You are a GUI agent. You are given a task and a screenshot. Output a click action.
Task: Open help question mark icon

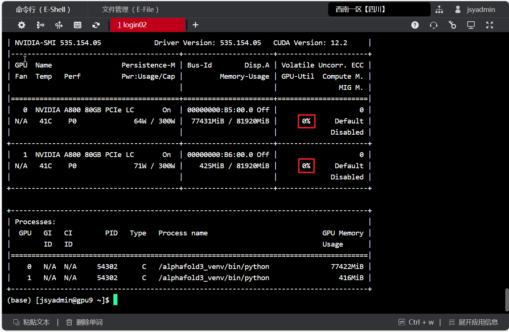(415, 25)
